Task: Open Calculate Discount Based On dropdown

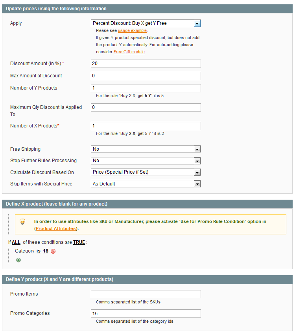Action: click(146, 172)
